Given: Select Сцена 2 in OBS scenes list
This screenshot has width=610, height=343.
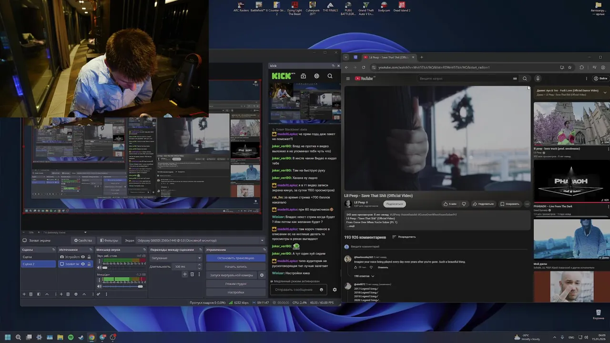Looking at the screenshot, I should [x=39, y=264].
